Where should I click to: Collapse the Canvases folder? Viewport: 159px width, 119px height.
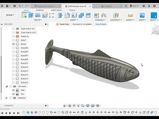pos(7,86)
